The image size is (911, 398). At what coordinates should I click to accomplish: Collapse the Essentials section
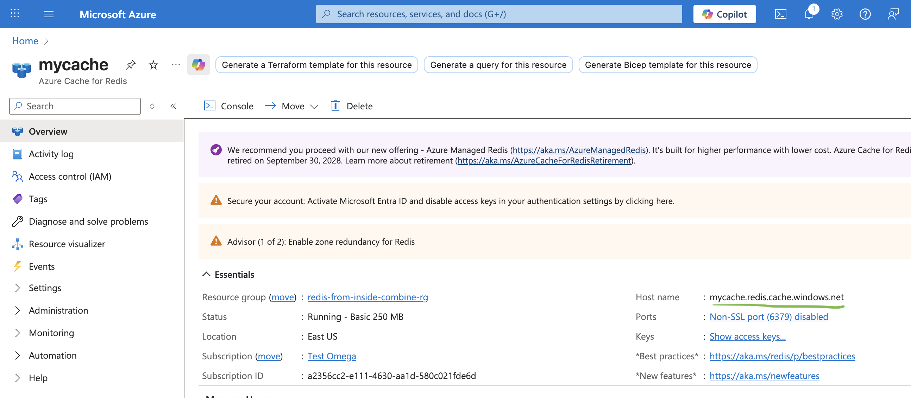[x=206, y=274]
